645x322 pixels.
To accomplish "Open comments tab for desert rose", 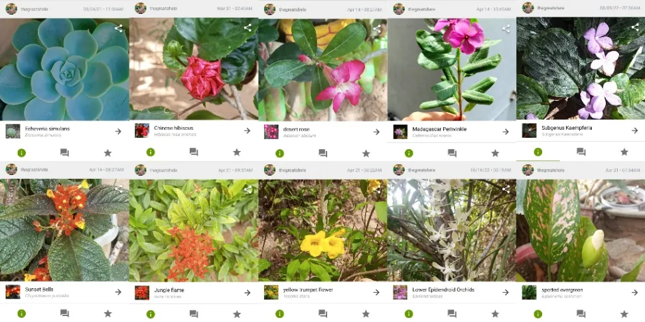I will click(x=323, y=153).
